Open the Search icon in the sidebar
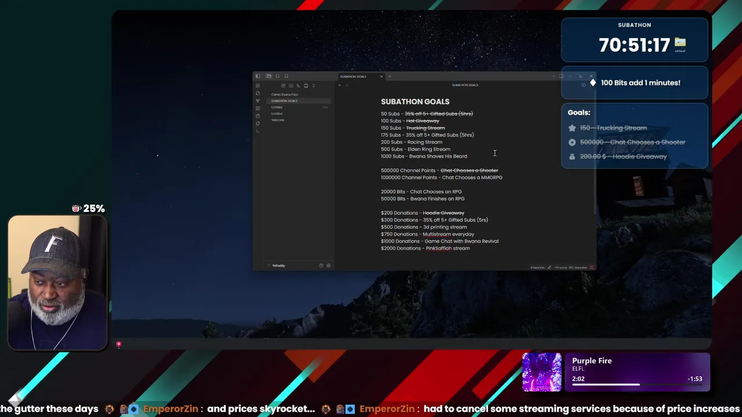Screen dimensions: 742x417 (278, 76)
